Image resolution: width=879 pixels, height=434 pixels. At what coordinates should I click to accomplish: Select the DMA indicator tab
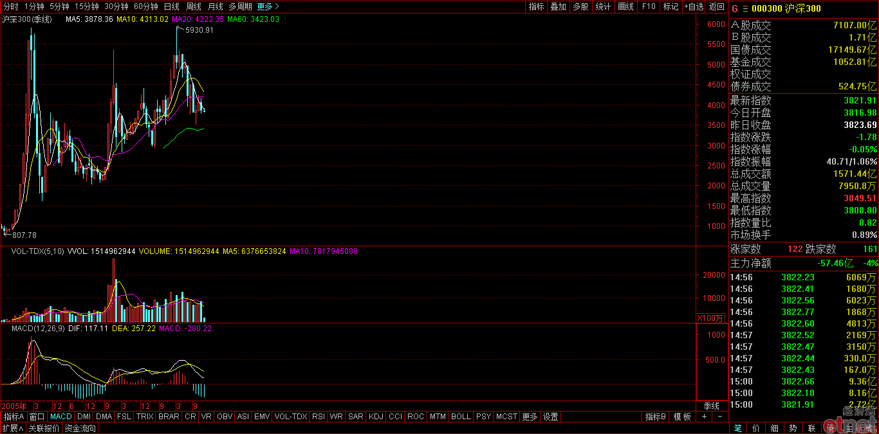pos(104,417)
